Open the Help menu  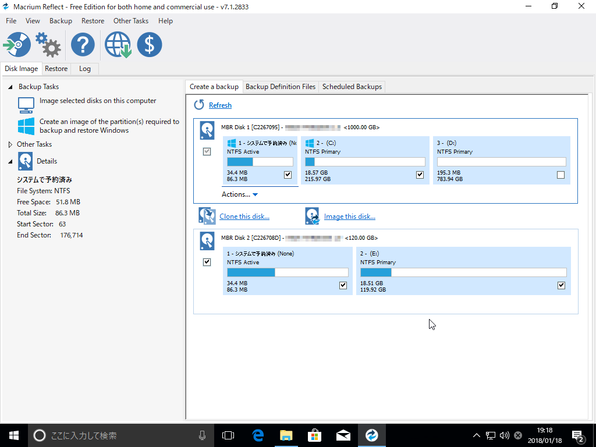pyautogui.click(x=165, y=21)
